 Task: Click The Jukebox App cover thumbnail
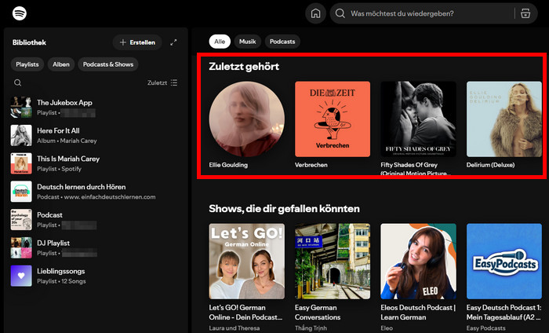21,108
